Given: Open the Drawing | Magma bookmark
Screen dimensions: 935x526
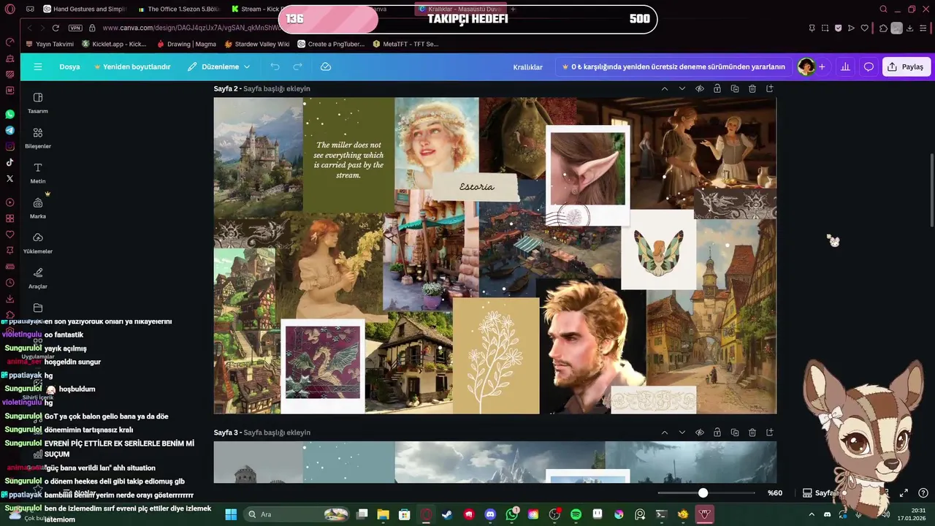Looking at the screenshot, I should click(x=186, y=44).
